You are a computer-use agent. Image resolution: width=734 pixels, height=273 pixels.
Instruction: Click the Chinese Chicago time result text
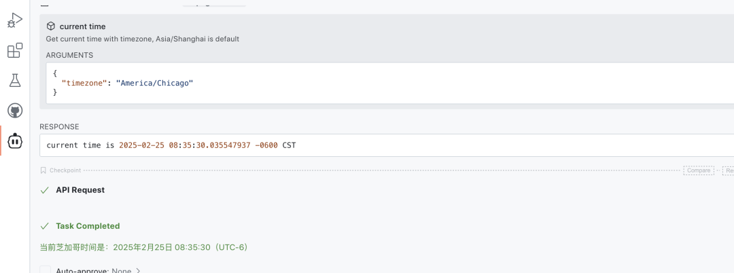coord(143,247)
